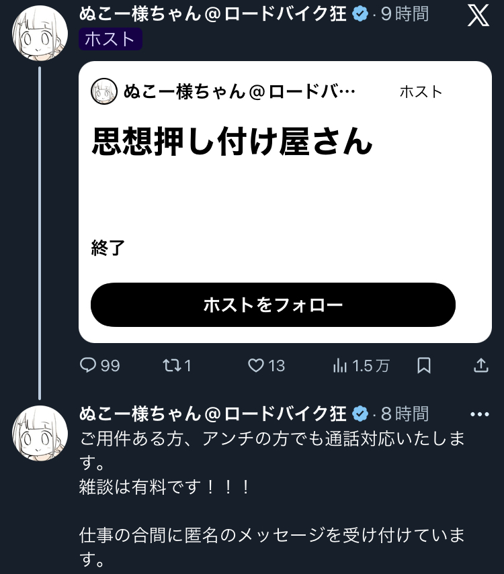Open the profile avatar of the 9時間 post

click(x=40, y=33)
